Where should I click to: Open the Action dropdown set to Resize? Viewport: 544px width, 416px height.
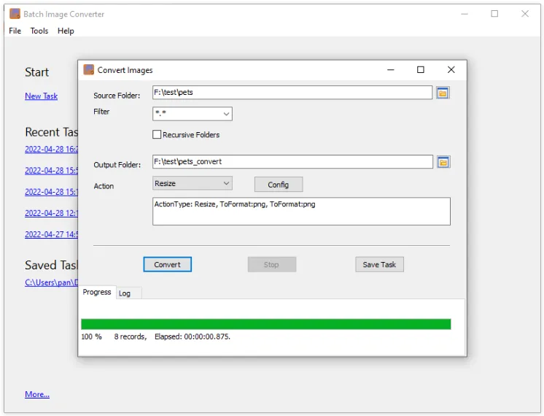193,183
